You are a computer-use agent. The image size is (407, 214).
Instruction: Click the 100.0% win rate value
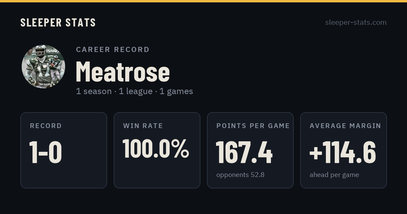coord(156,148)
